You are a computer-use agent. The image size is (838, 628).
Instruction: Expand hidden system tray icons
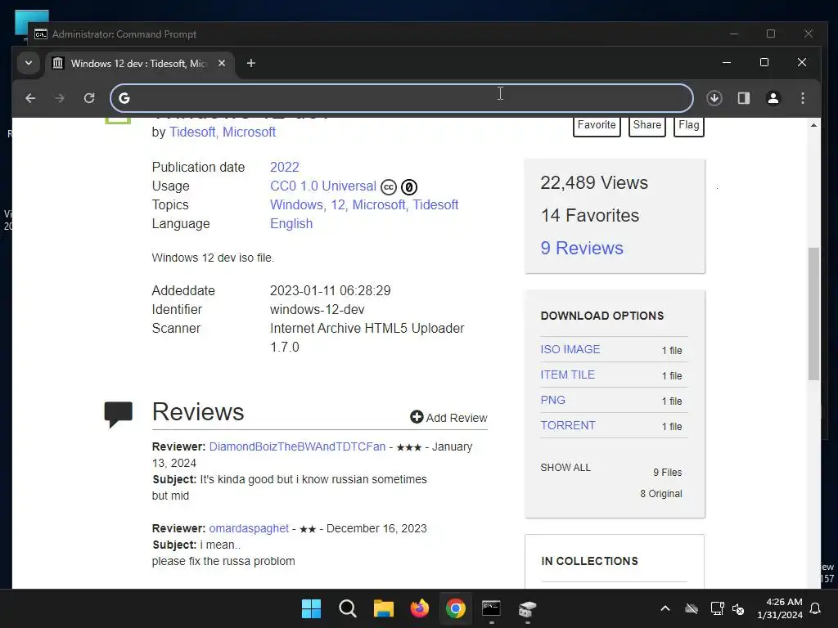click(665, 608)
